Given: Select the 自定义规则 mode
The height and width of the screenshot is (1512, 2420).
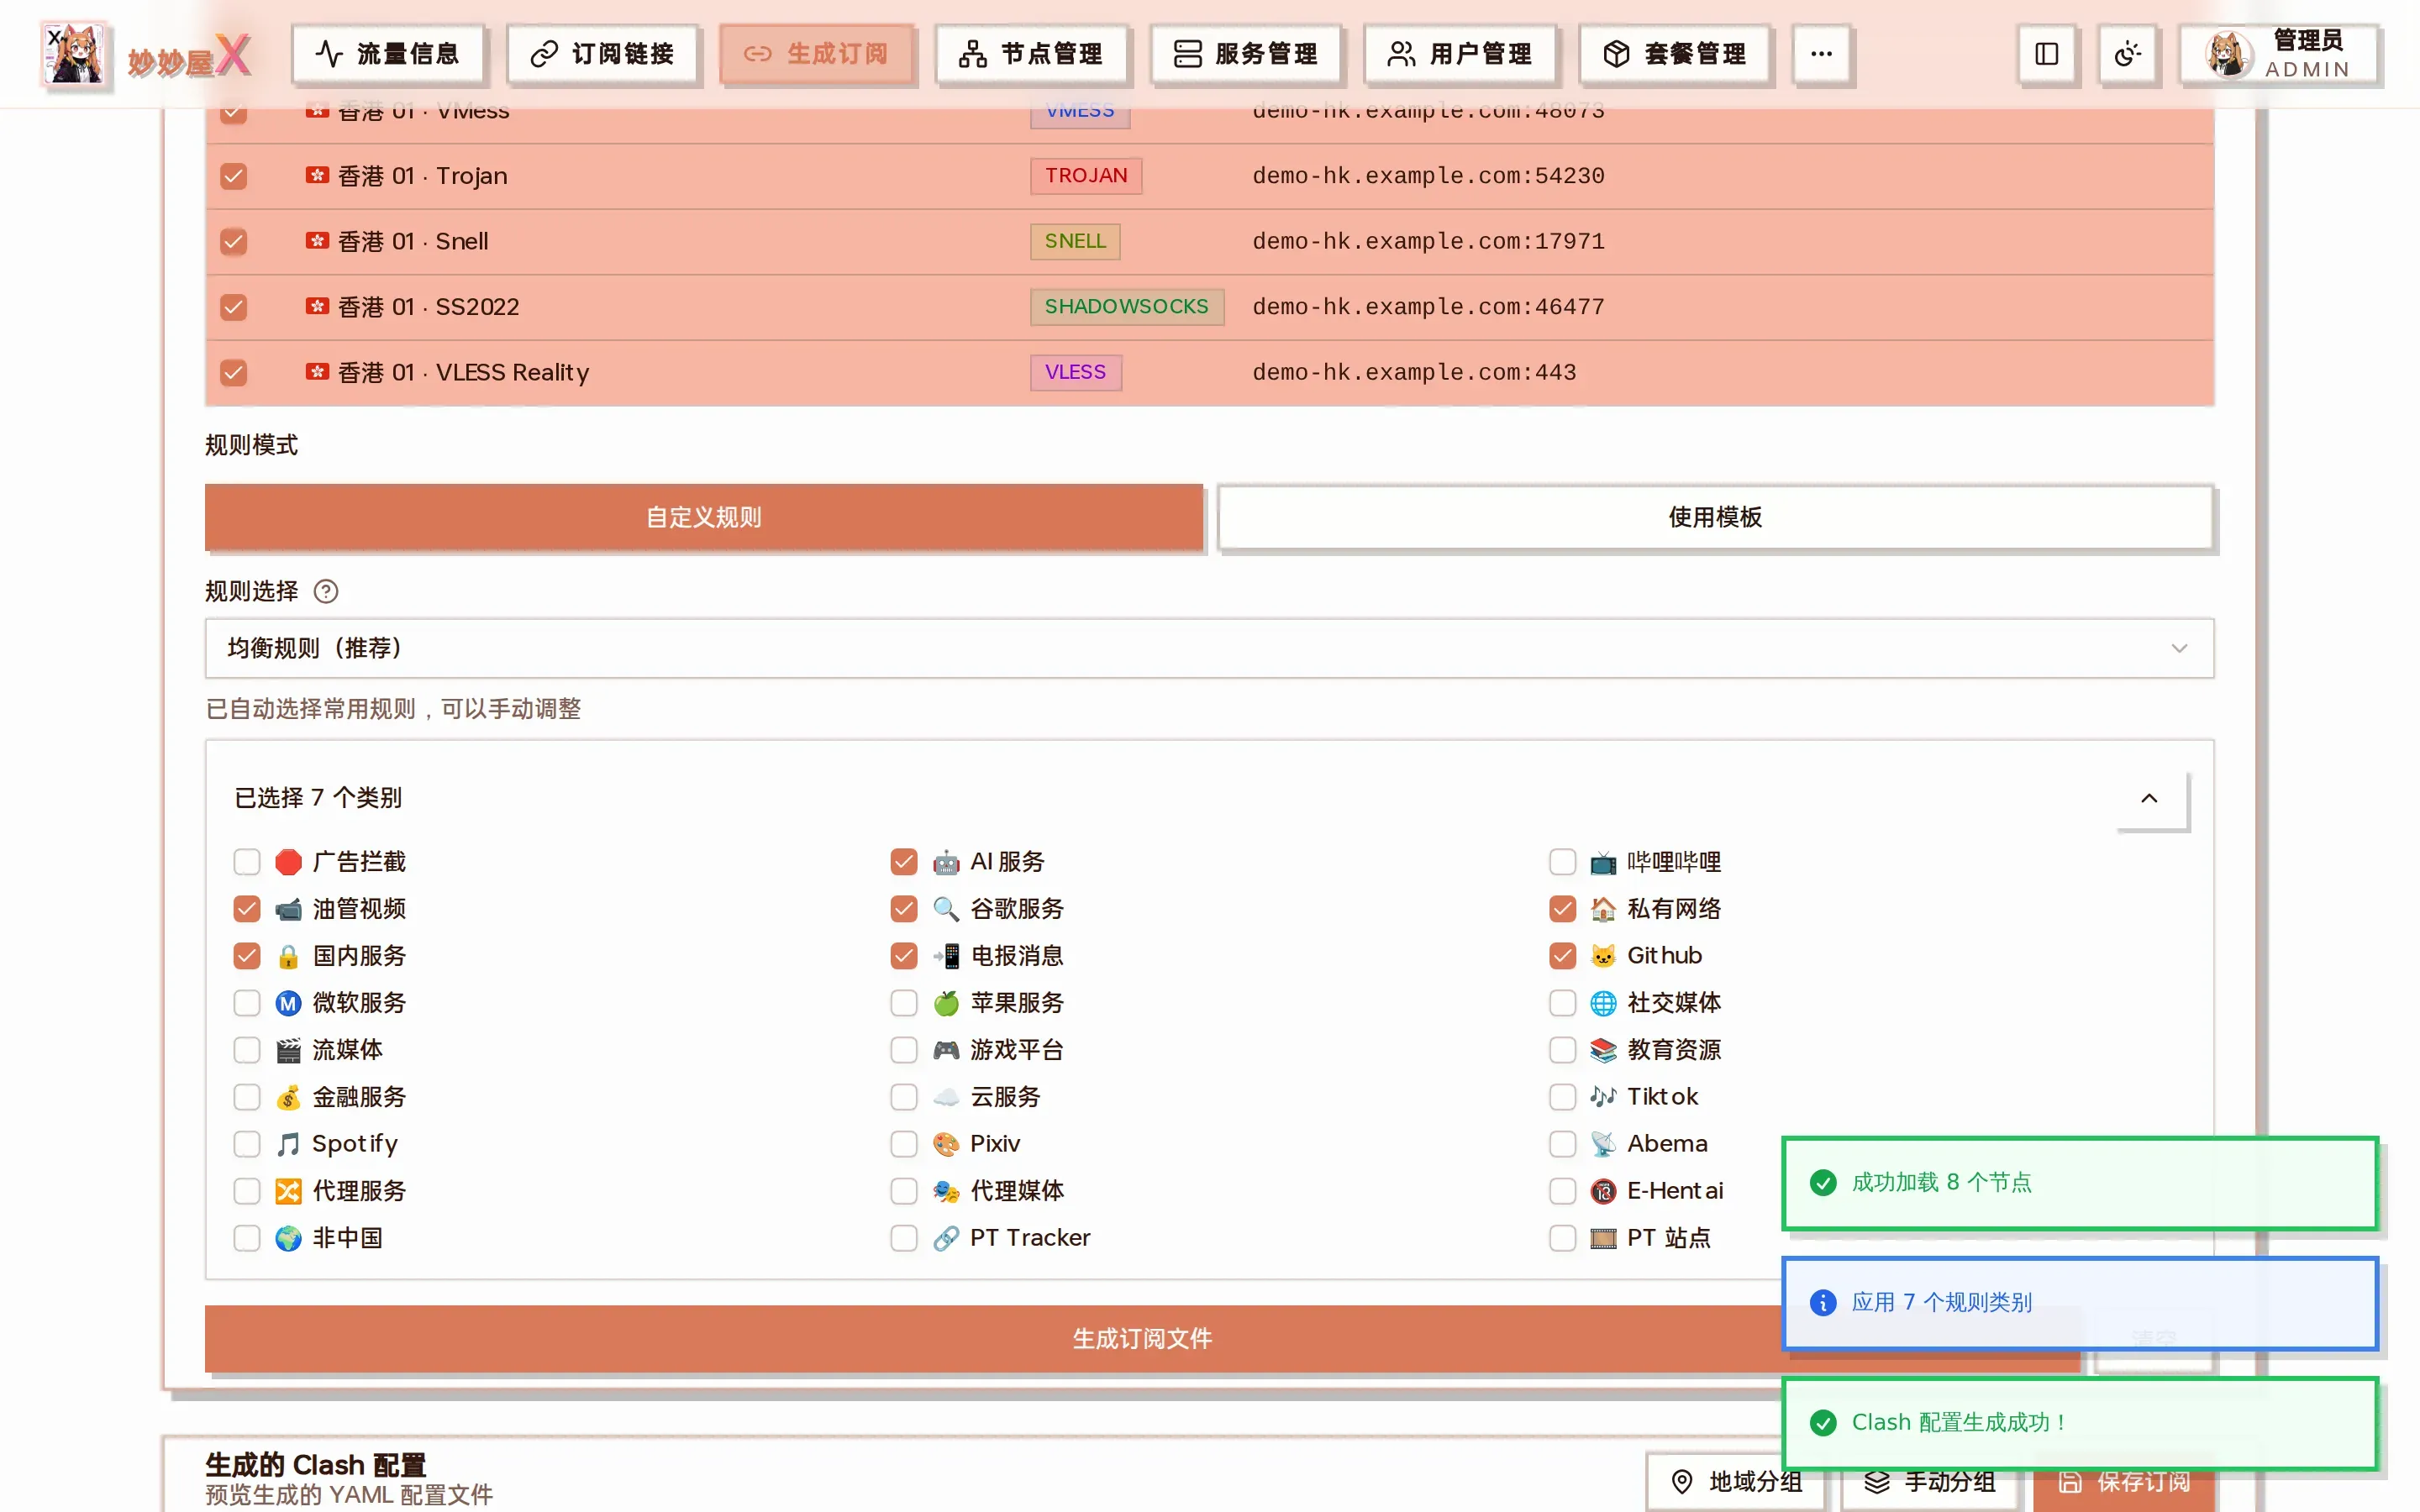Looking at the screenshot, I should pos(704,517).
